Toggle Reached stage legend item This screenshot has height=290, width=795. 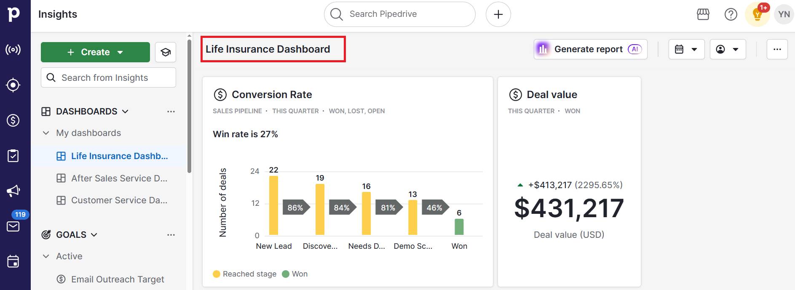[x=245, y=274]
